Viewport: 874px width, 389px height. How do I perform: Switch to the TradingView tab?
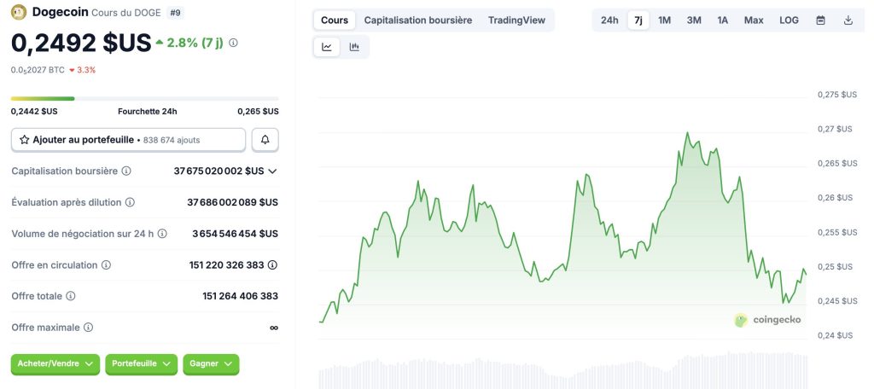pyautogui.click(x=516, y=20)
